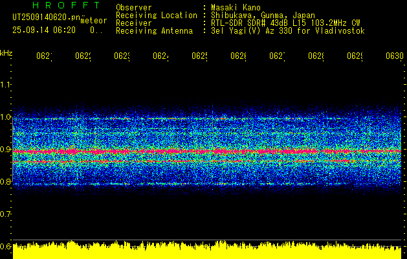
Task: Click the 0.8 kHz axis label
Action: click(x=5, y=181)
